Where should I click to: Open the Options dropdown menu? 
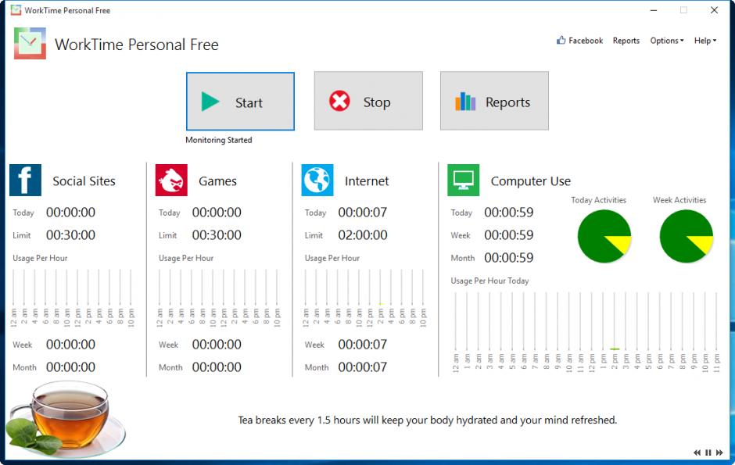(666, 40)
